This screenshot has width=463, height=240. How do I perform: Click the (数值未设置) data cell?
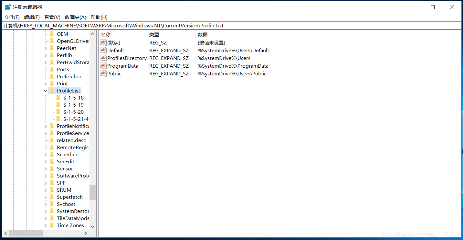click(x=211, y=43)
